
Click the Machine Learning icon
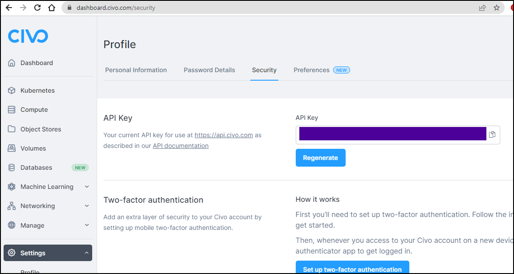(12, 187)
